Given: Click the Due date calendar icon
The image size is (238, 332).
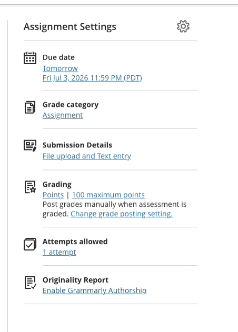Looking at the screenshot, I should click(30, 58).
